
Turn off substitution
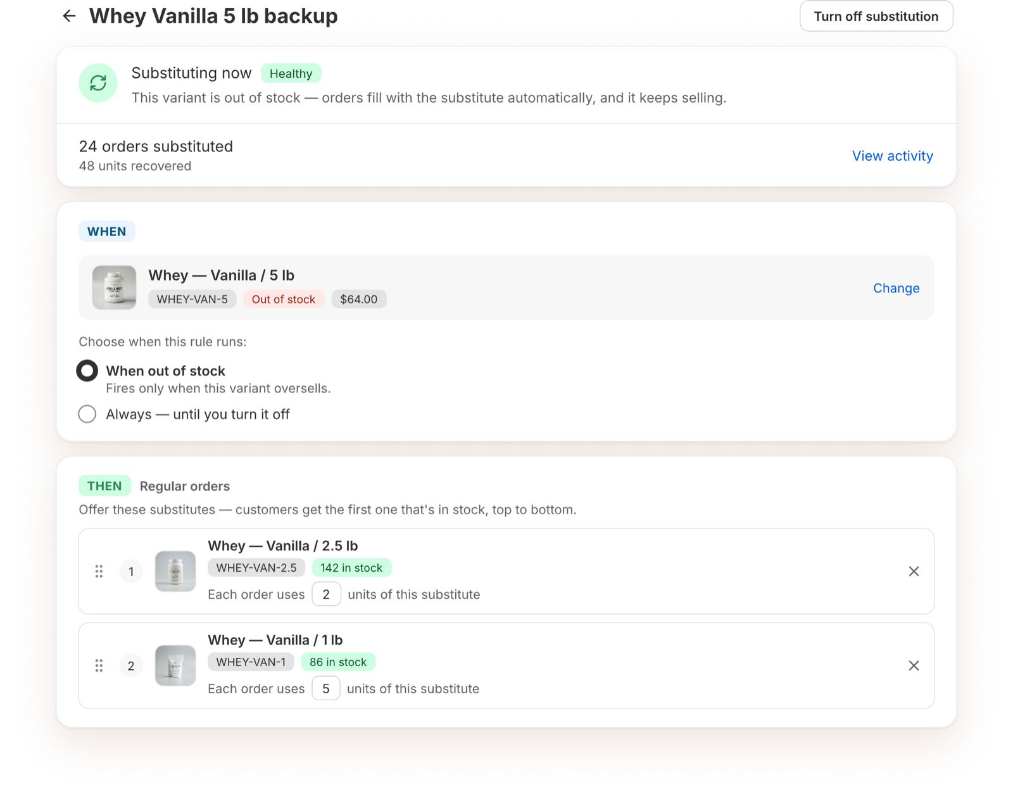pos(876,16)
